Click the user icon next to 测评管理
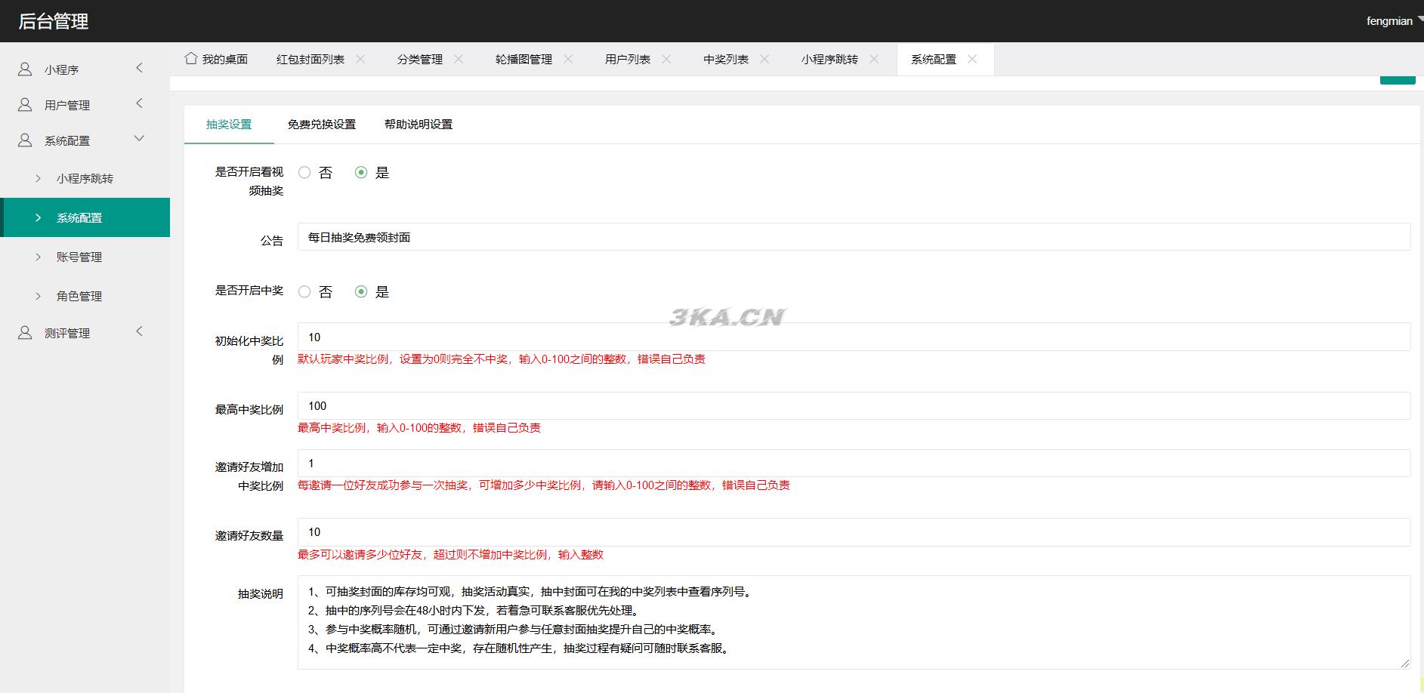The image size is (1424, 693). (25, 333)
